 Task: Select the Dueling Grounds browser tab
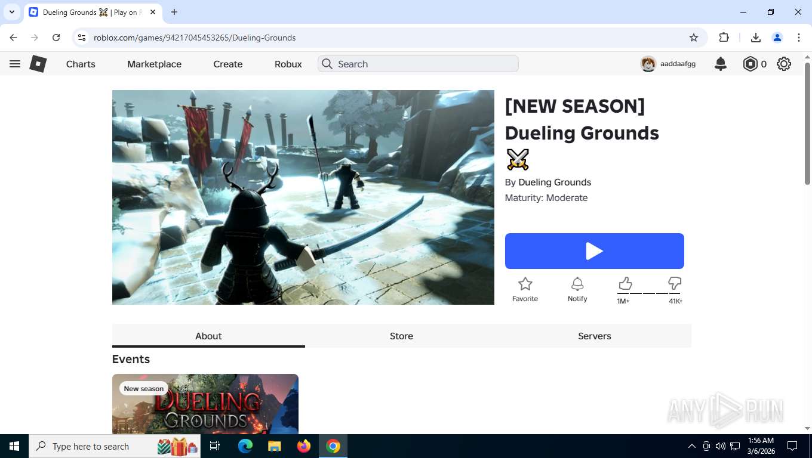(93, 12)
